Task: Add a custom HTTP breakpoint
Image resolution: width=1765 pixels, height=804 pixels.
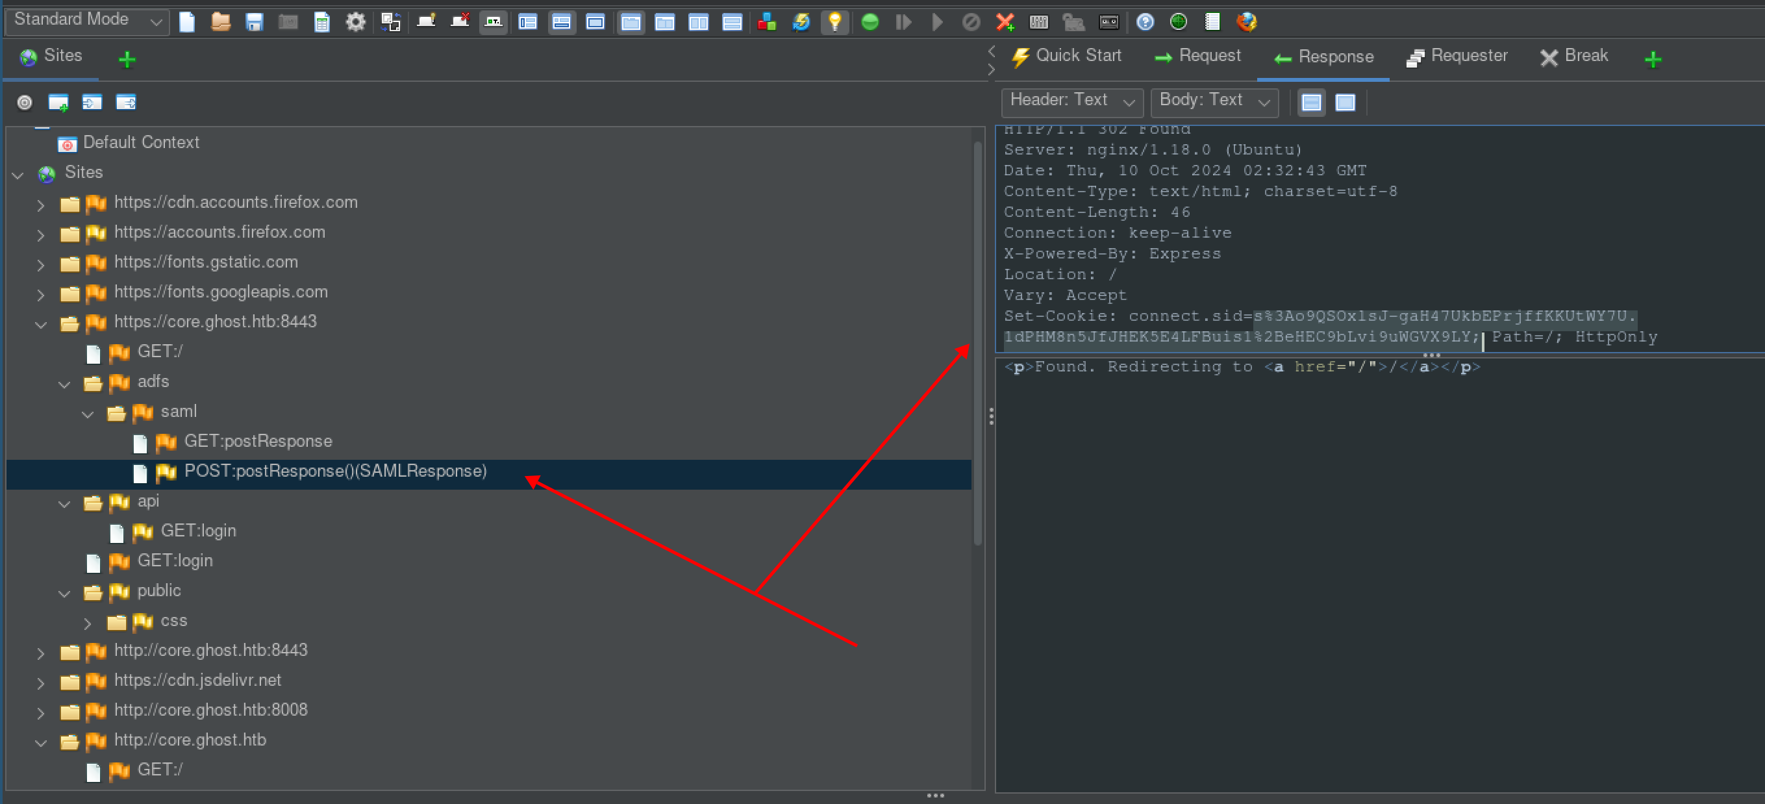Action: (1005, 23)
